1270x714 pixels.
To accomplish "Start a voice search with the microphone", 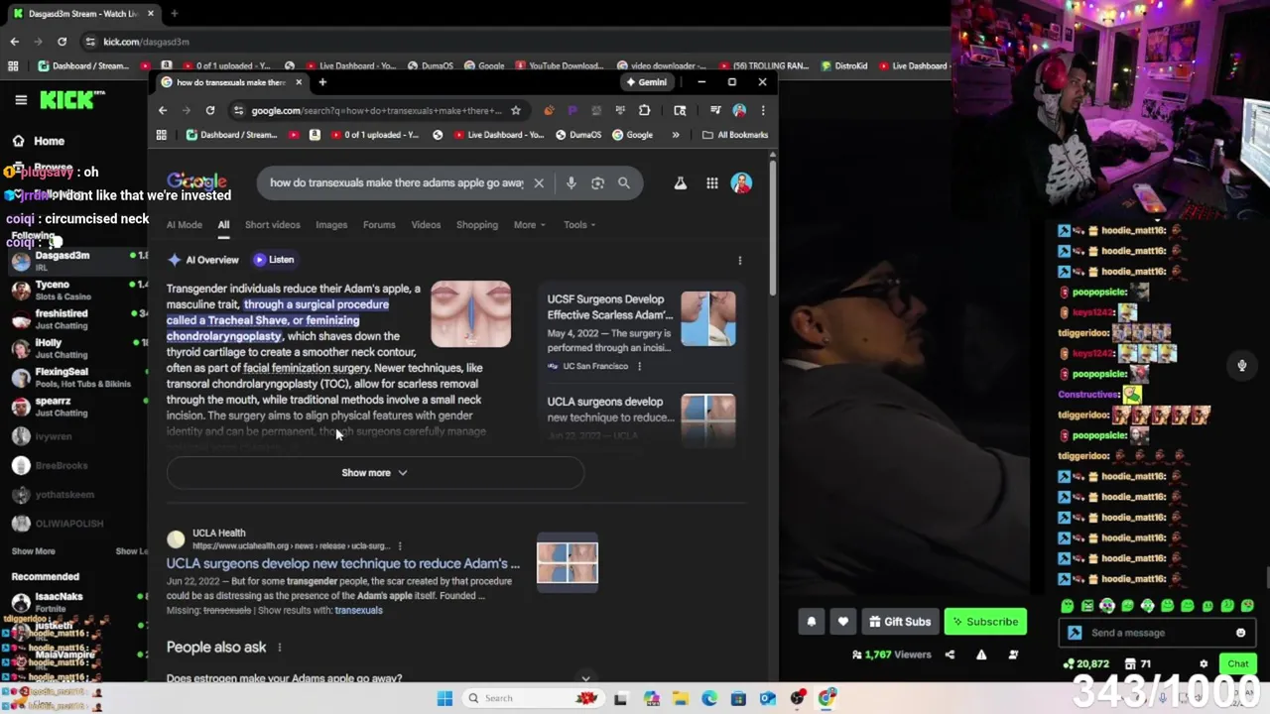I will click(x=571, y=182).
